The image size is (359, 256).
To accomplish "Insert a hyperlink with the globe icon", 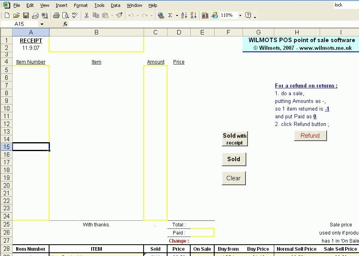I will point(161,15).
